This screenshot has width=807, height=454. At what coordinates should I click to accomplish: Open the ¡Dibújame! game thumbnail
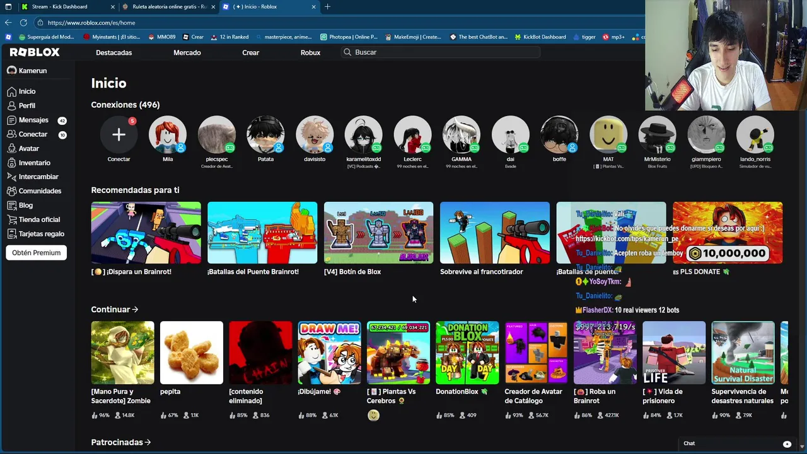click(329, 352)
